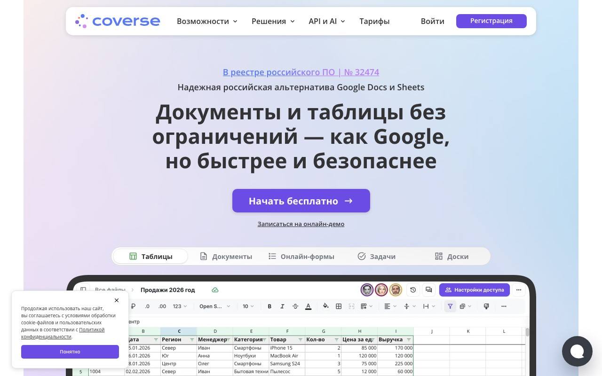Click the cloud saved status icon
Viewport: 602px width, 376px height.
point(215,290)
